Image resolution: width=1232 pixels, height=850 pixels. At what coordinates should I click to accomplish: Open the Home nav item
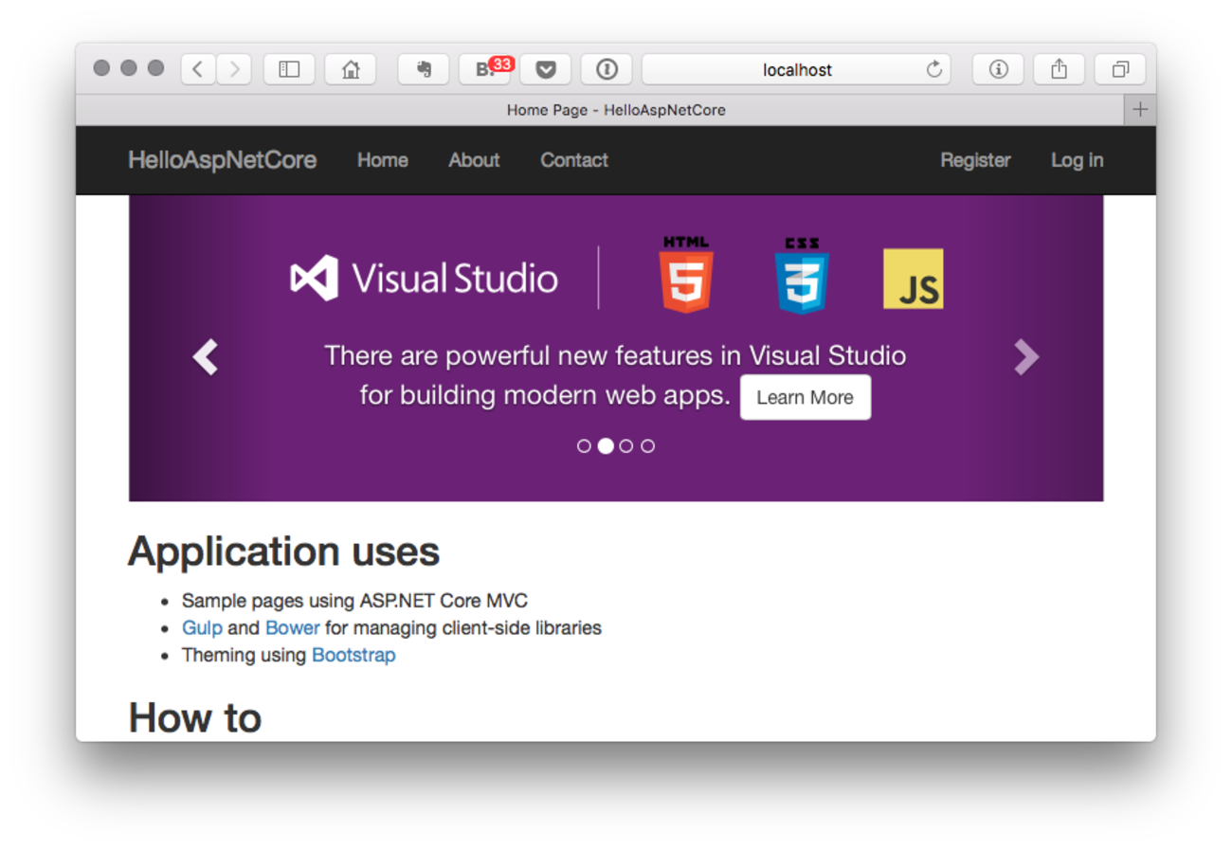pos(383,160)
